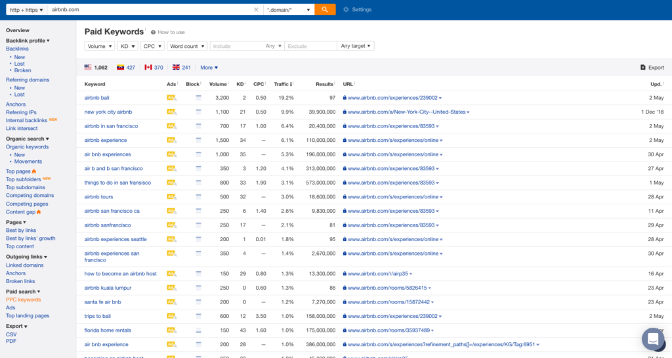Export as CSV from the sidebar
The width and height of the screenshot is (672, 358).
pos(11,334)
